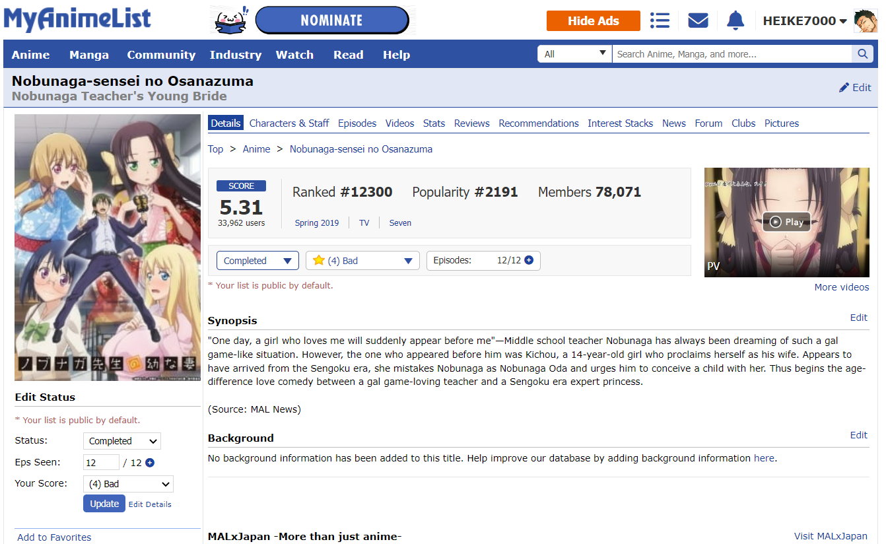This screenshot has height=544, width=886.
Task: Open the Watch menu
Action: 294,55
